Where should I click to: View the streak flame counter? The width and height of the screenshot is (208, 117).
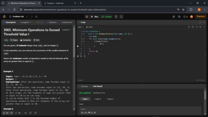(185, 17)
